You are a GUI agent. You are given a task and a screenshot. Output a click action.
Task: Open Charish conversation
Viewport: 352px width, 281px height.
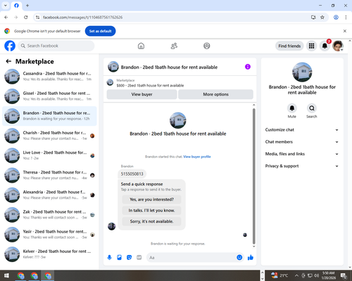tap(49, 136)
